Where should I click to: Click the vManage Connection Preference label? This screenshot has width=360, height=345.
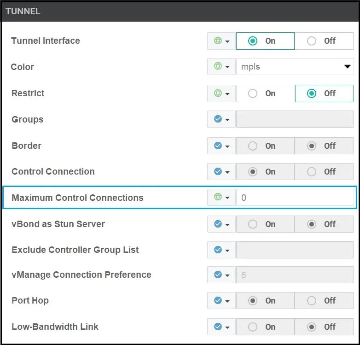point(81,275)
